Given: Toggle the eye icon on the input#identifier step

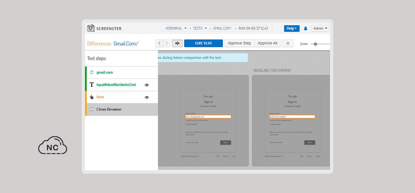Looking at the screenshot, I should coord(147,85).
